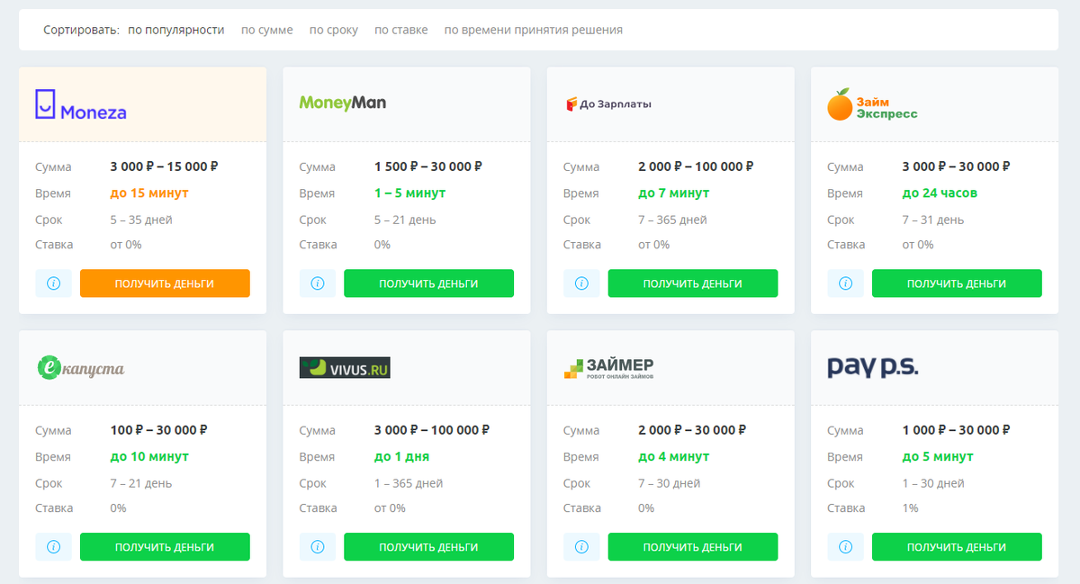The image size is (1080, 584).
Task: Open info icon on еКапуста card
Action: (x=53, y=547)
